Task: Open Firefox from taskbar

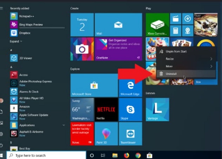Action: tap(126, 155)
